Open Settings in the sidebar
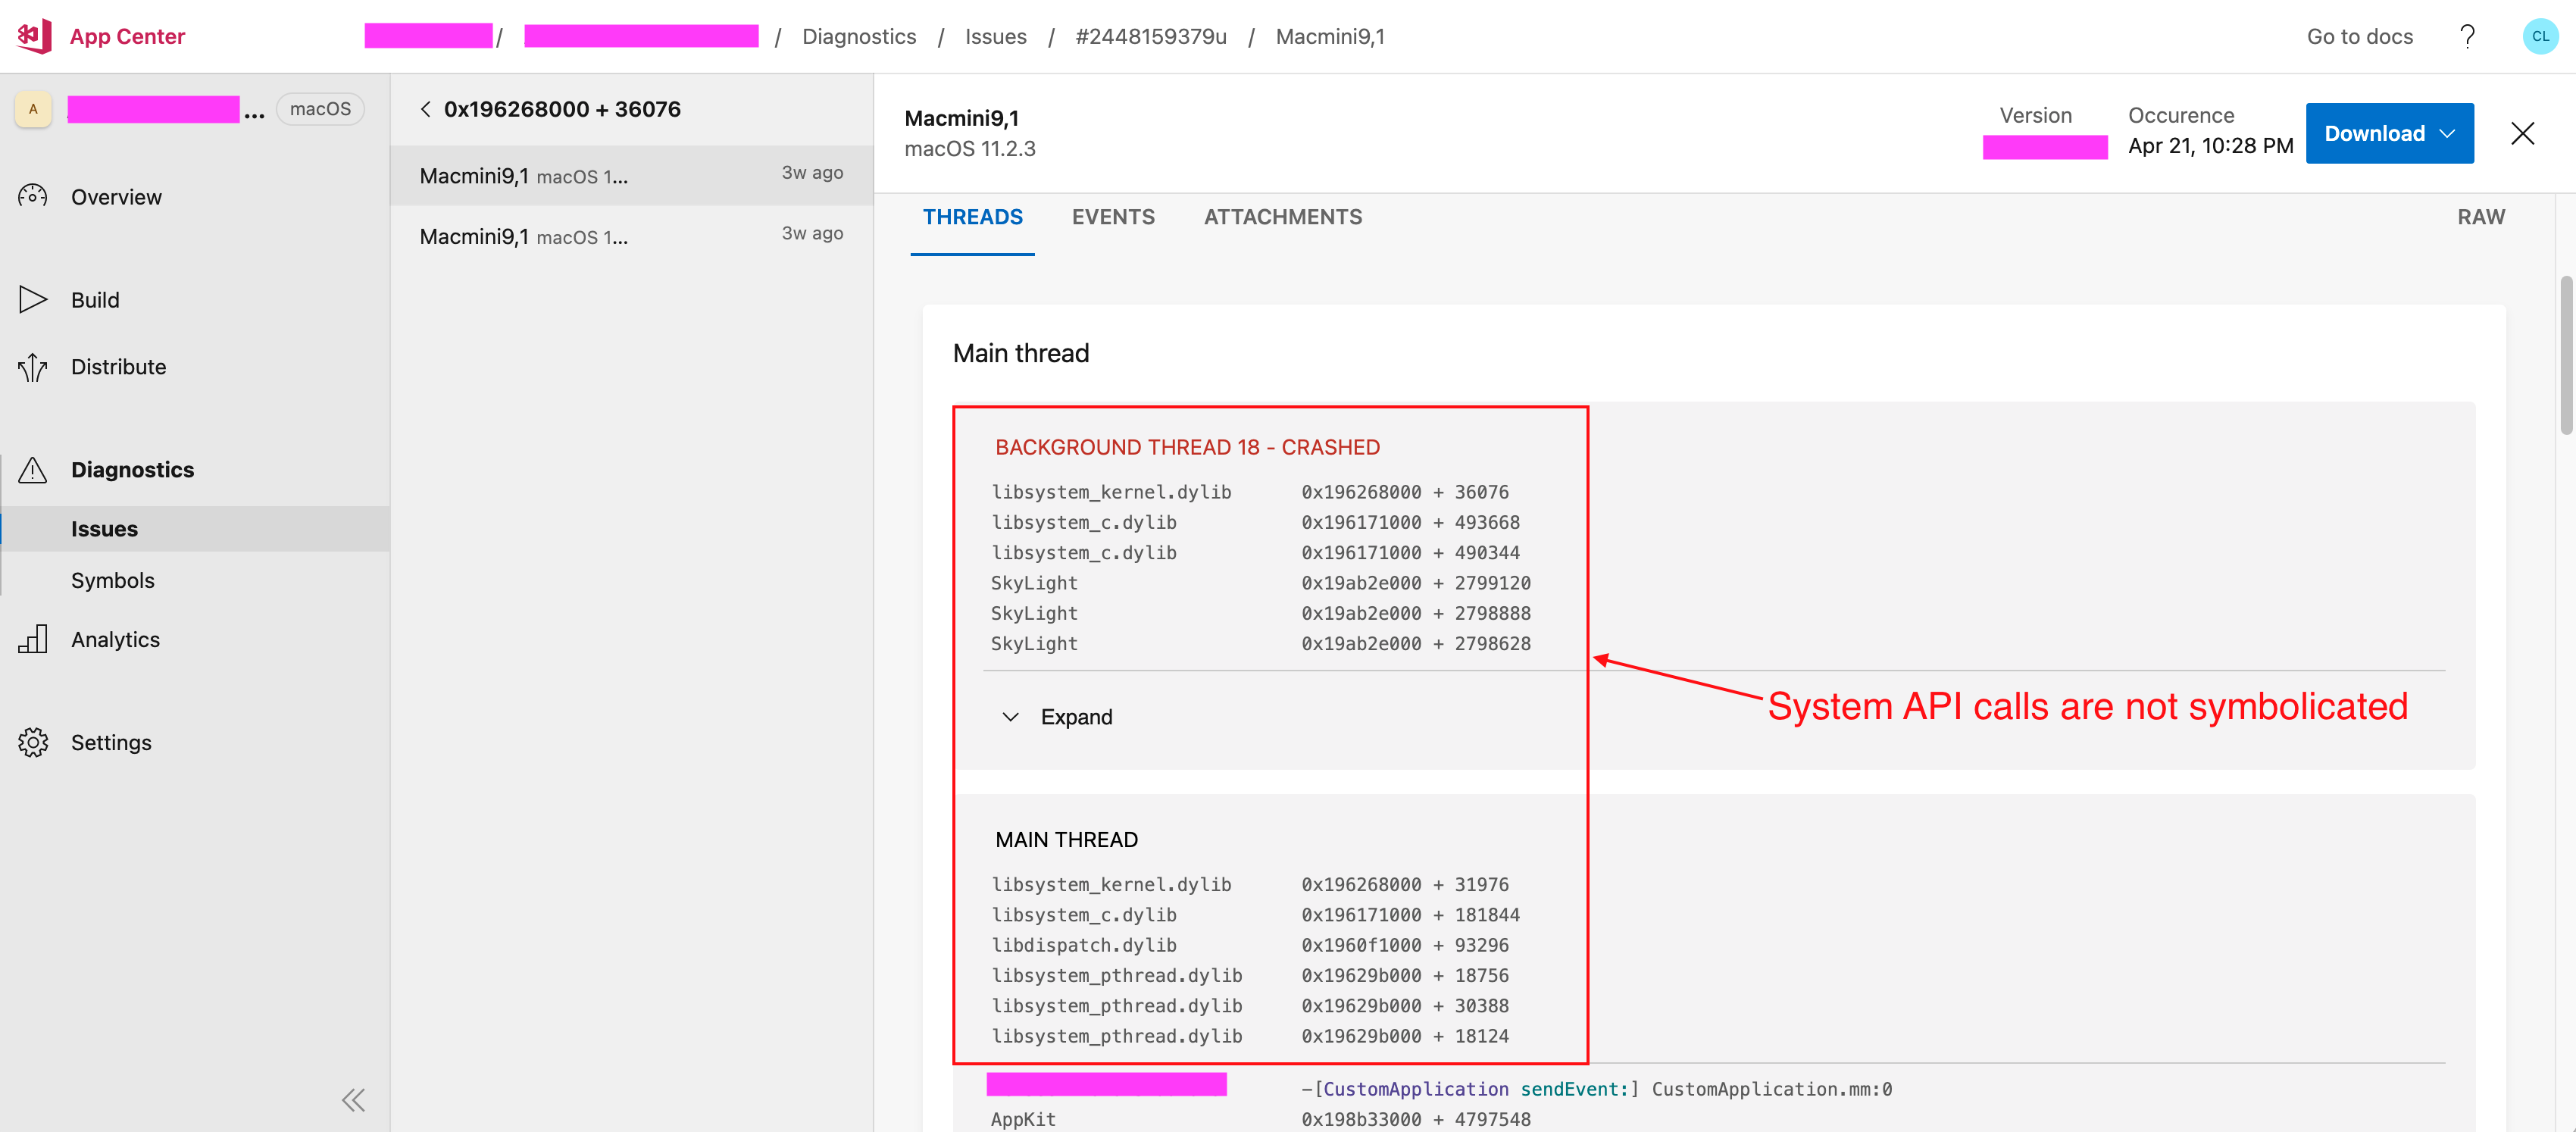 [111, 743]
